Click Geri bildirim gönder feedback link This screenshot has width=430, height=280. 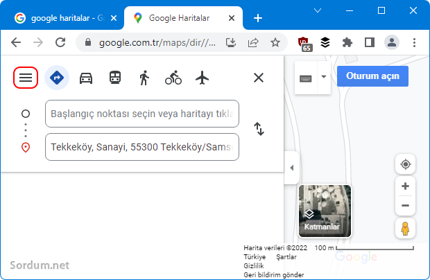[x=274, y=274]
